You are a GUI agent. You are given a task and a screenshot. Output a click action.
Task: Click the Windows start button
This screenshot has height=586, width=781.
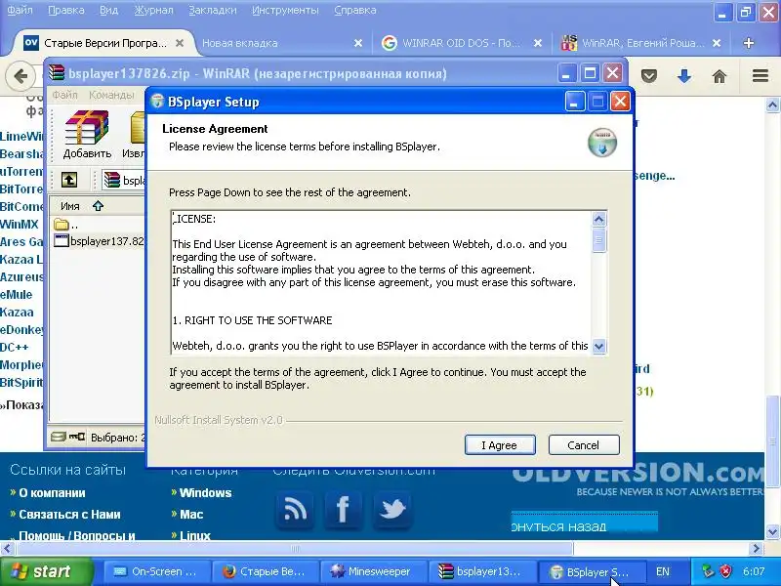pos(46,571)
